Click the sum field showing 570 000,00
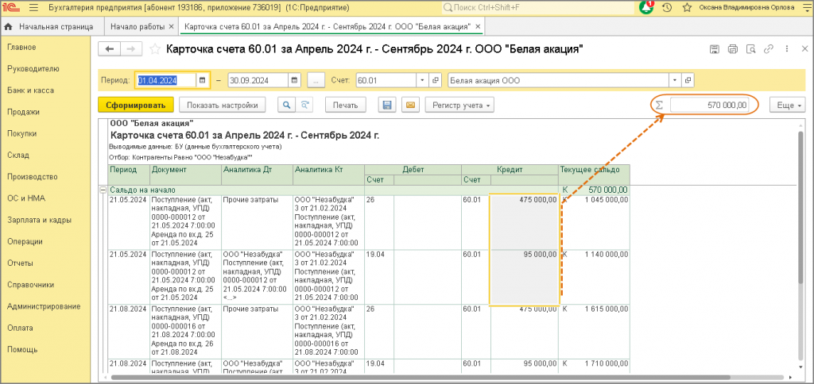Screen dimensions: 814x384 click(x=710, y=106)
